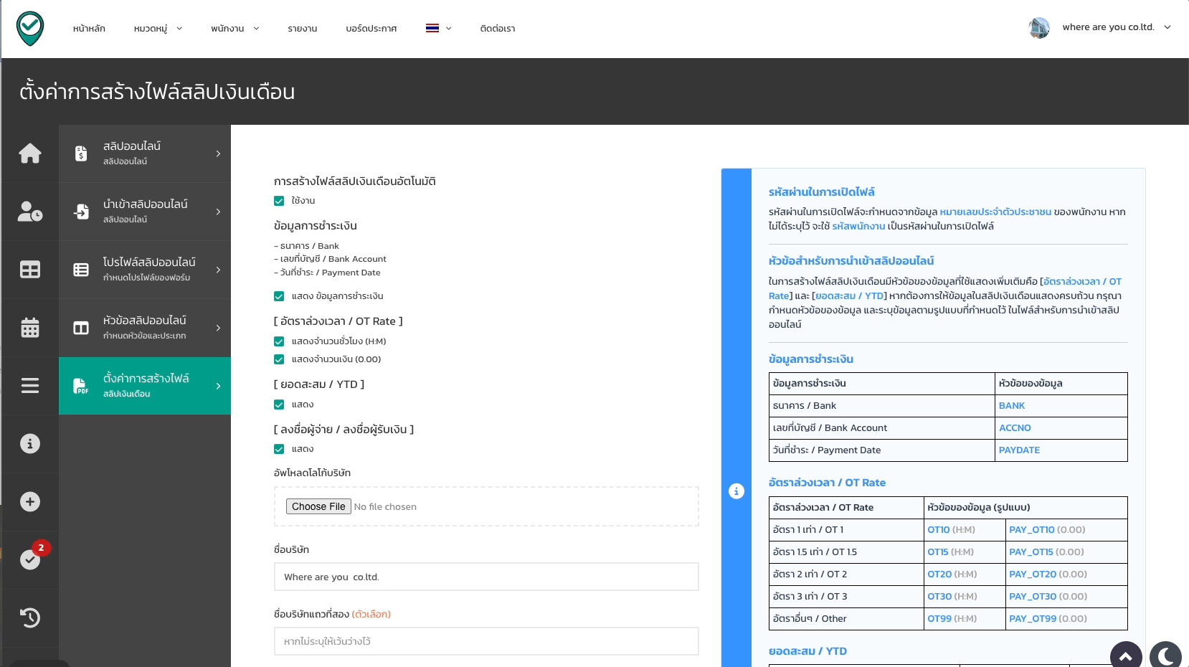The height and width of the screenshot is (667, 1189).
Task: Click the plus circle icon in sidebar
Action: click(30, 502)
